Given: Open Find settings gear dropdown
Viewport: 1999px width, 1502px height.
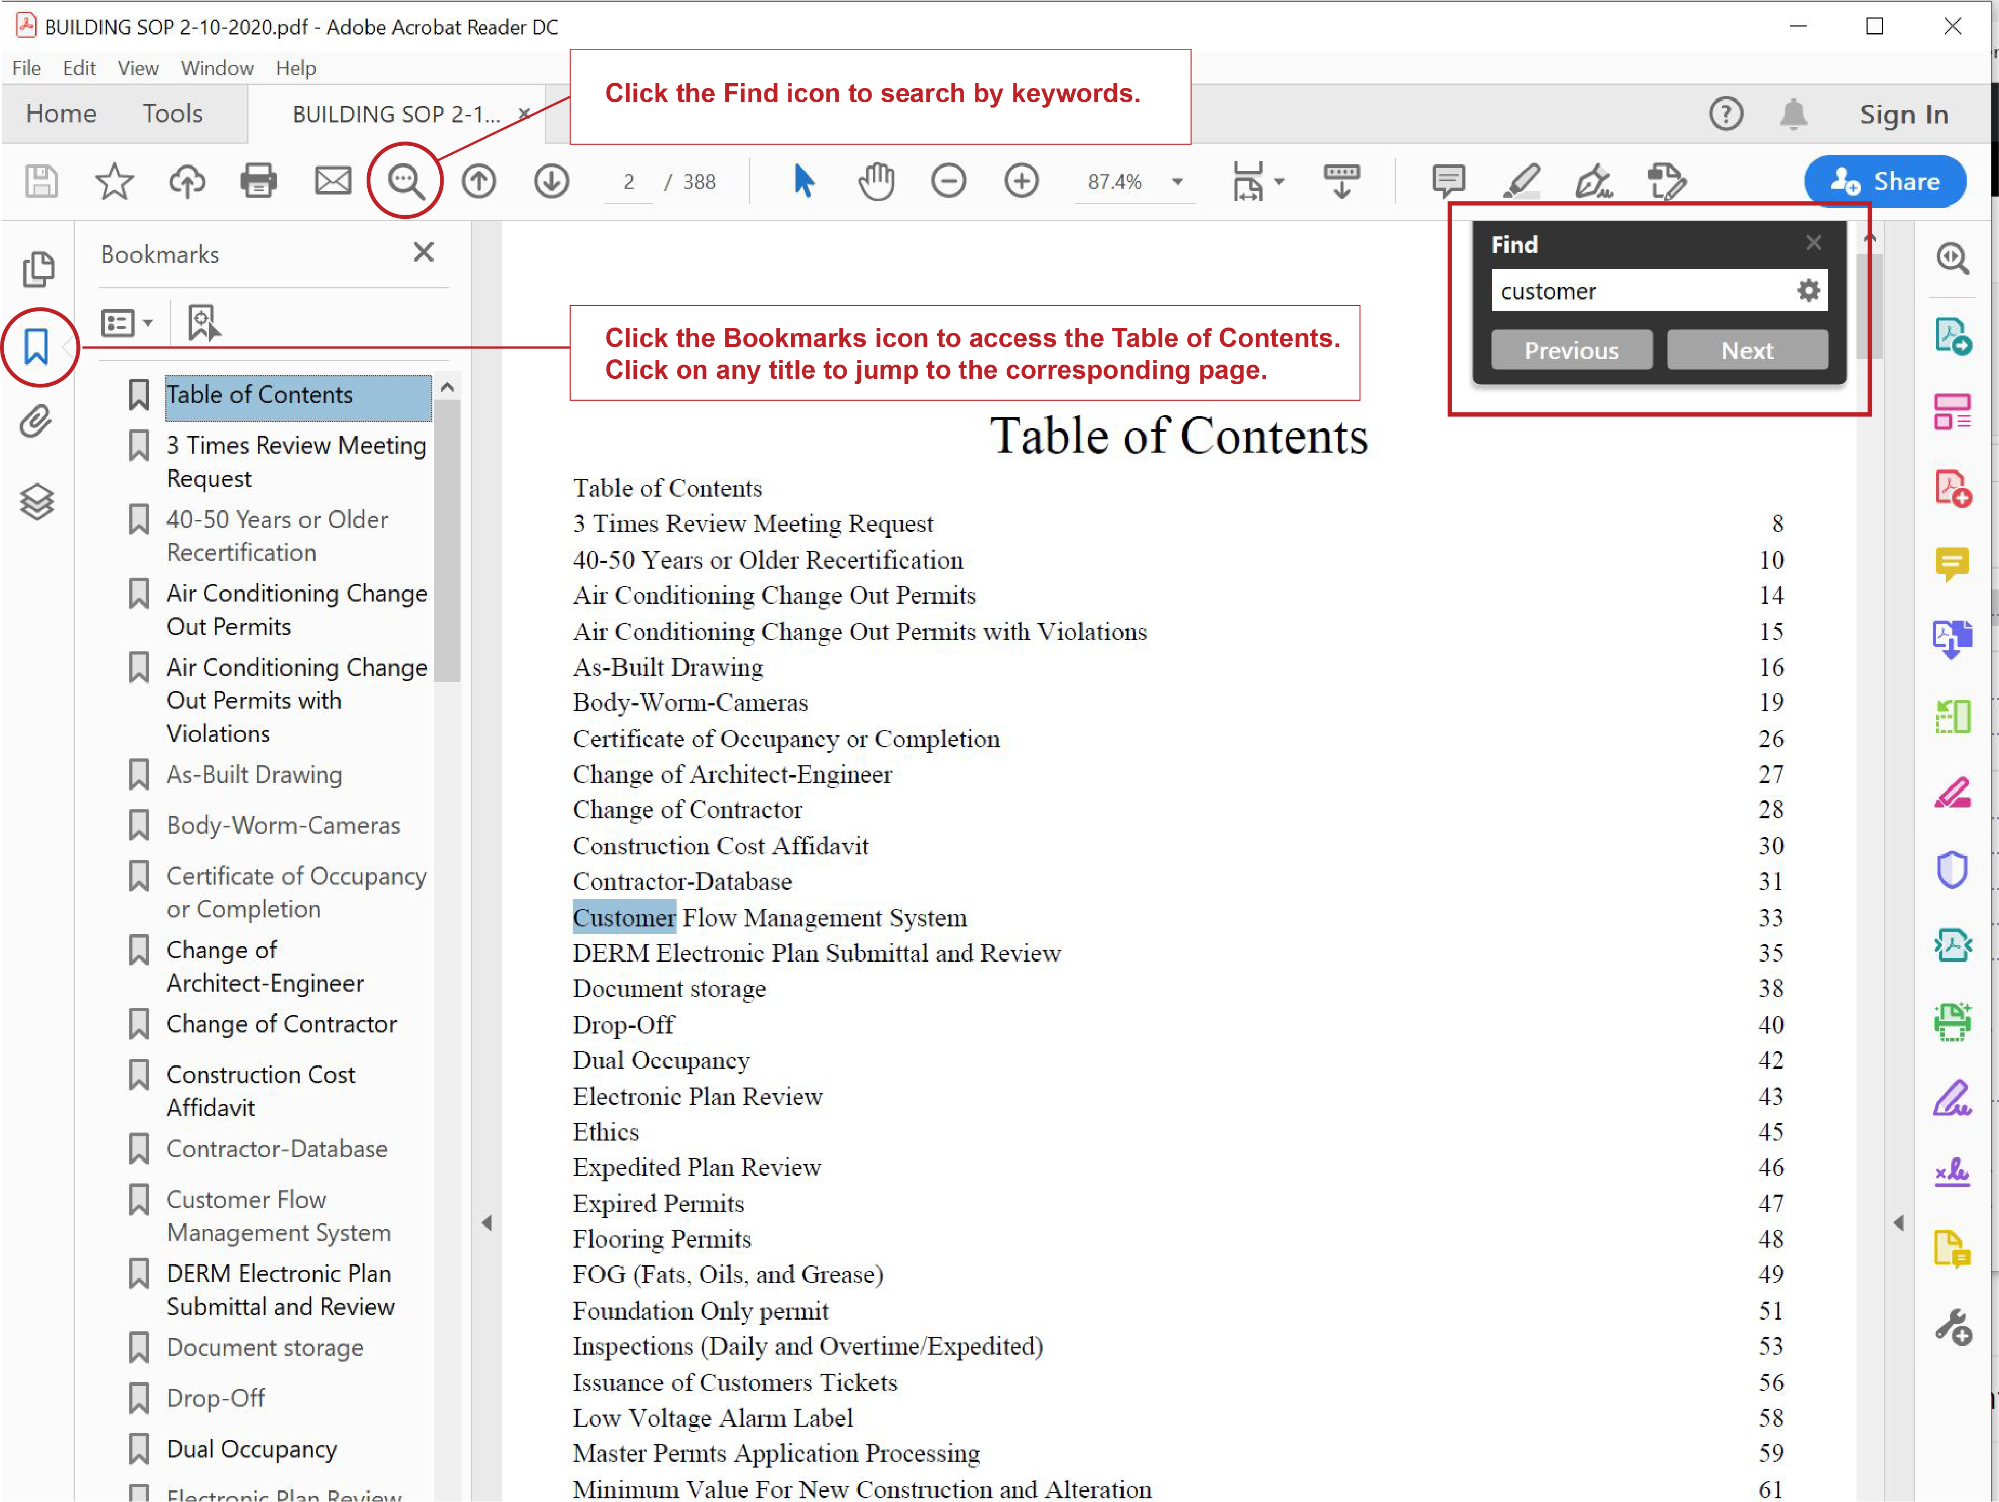Looking at the screenshot, I should (x=1808, y=290).
